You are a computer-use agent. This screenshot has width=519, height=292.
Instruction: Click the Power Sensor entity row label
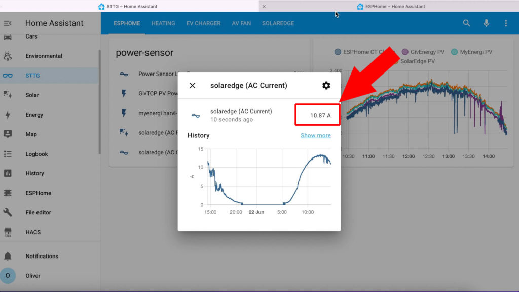tap(158, 74)
